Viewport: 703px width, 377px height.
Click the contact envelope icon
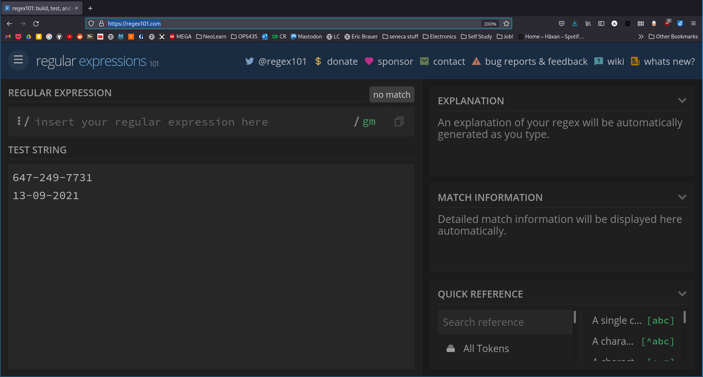click(x=424, y=61)
